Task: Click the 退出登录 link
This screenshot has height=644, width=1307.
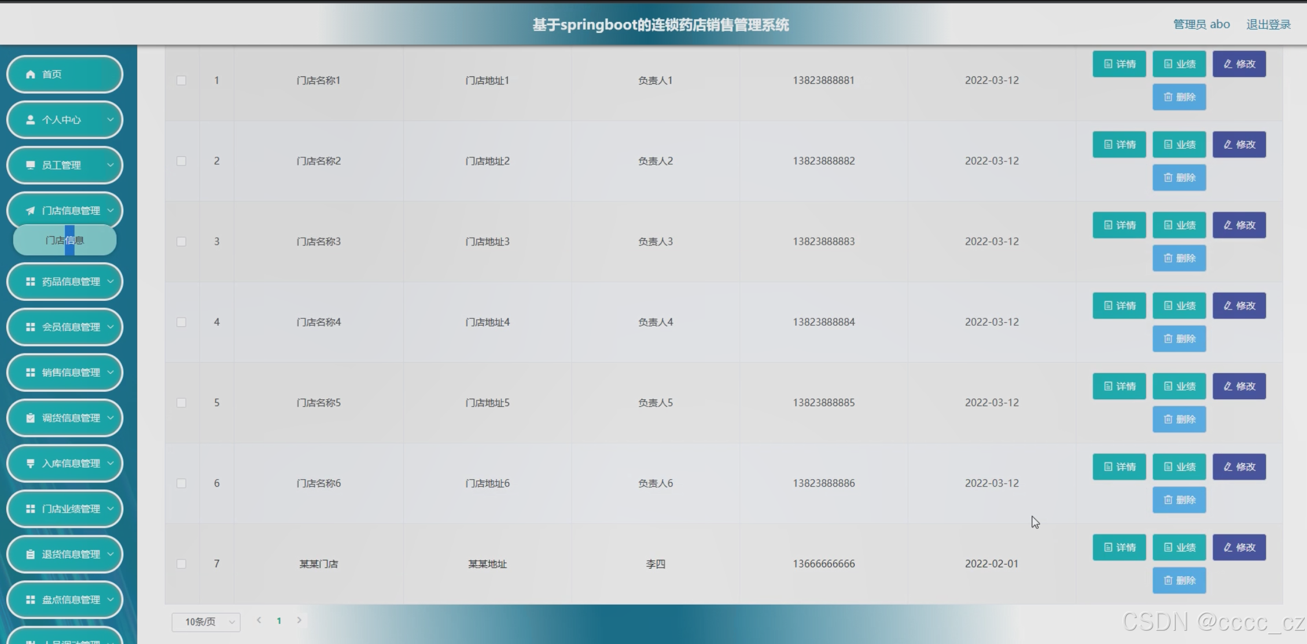Action: [x=1268, y=24]
